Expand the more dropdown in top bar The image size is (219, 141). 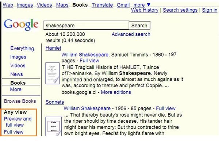click(x=142, y=5)
